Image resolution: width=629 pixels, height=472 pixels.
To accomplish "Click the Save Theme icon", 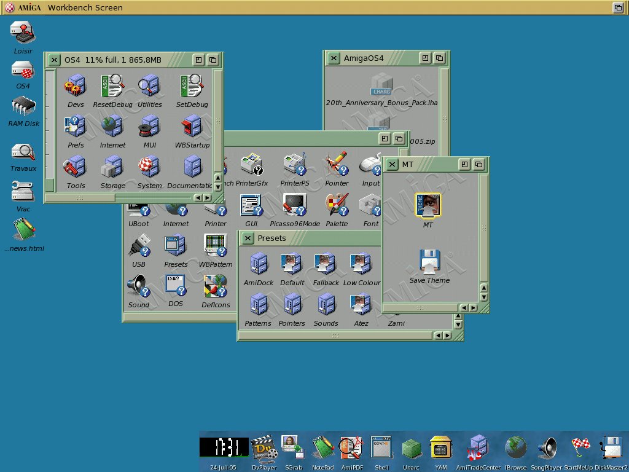I will point(429,262).
